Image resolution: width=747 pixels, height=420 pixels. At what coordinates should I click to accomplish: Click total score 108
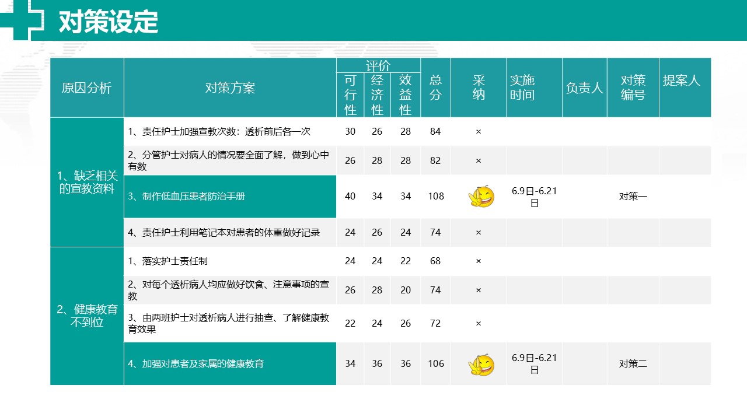(436, 197)
